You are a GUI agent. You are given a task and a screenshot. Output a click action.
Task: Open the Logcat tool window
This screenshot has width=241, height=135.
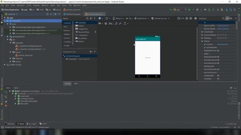tap(32, 124)
